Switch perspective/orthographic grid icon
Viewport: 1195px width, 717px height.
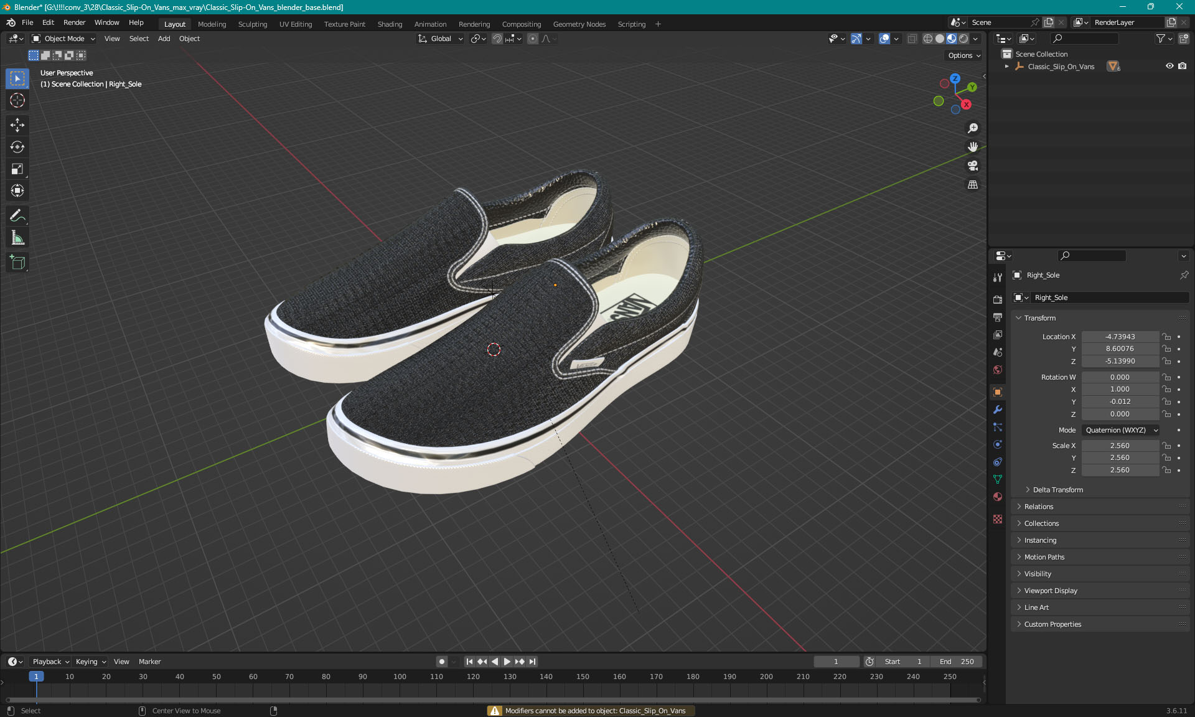tap(973, 185)
